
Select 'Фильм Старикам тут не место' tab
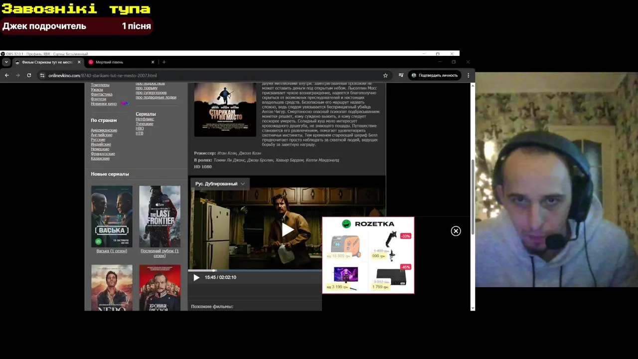[47, 62]
